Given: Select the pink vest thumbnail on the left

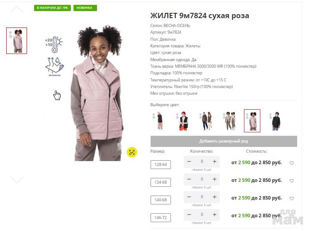Looking at the screenshot, I should click(17, 41).
